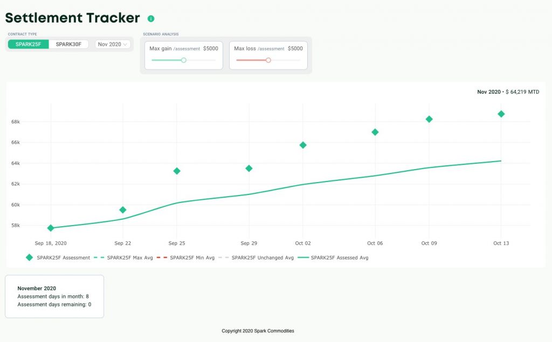Click the Sep 29 assessment diamond marker

249,168
